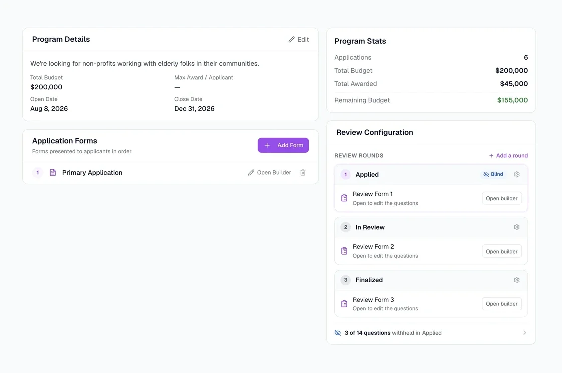Click the clipboard icon beside Review Form 2

(344, 251)
